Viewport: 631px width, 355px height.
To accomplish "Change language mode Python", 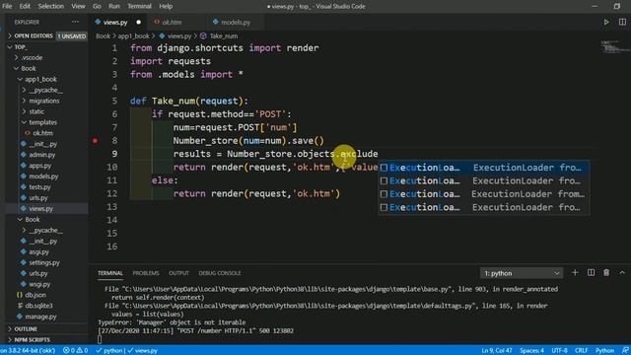I will [x=604, y=351].
